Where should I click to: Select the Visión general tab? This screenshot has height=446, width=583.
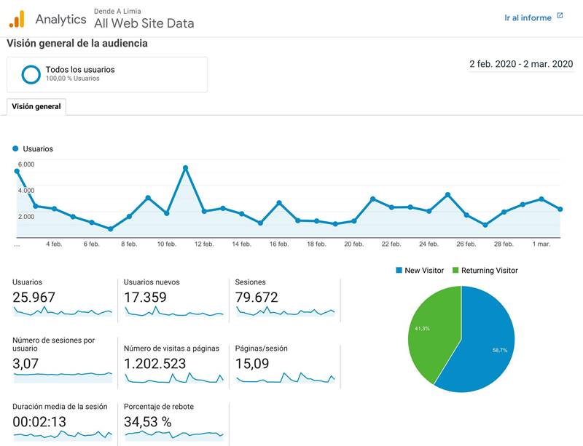coord(36,106)
